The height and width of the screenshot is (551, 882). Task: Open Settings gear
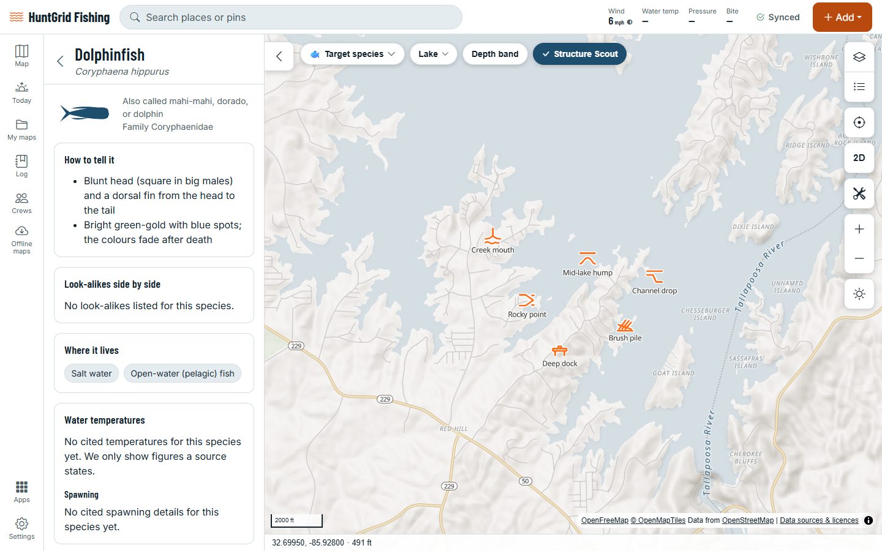[21, 528]
